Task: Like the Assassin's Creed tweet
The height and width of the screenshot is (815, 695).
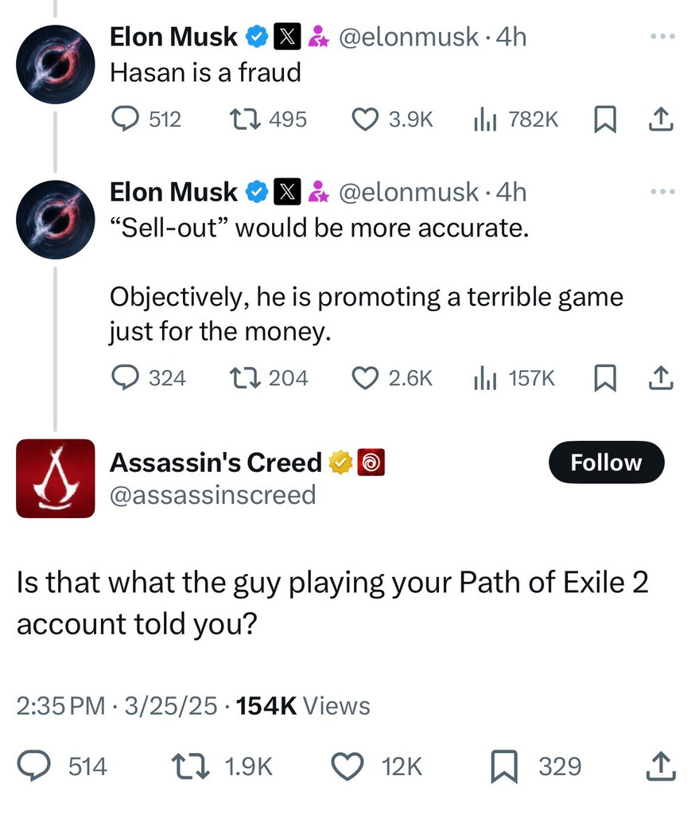Action: coord(346,766)
